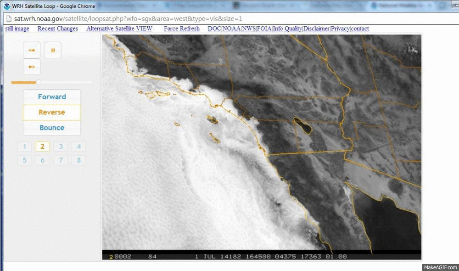Click the Force Refresh link
Viewport: 459px width, 271px height.
tap(182, 28)
